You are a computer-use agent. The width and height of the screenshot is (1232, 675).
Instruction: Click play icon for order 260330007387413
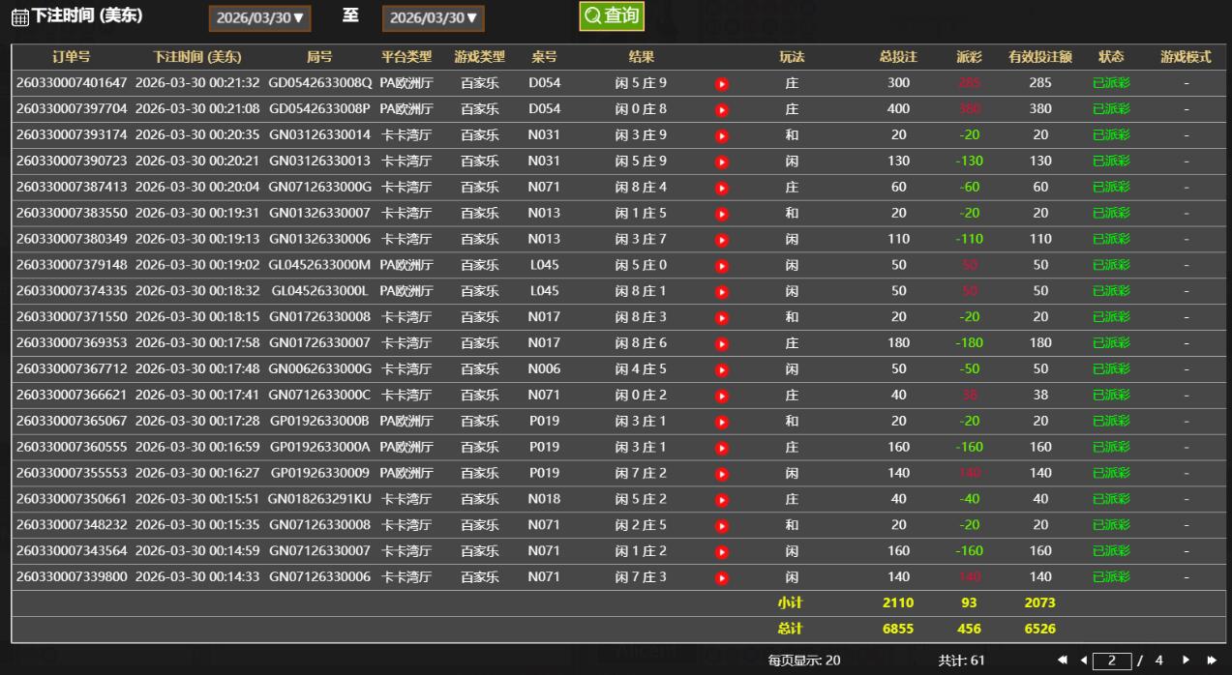pos(721,189)
